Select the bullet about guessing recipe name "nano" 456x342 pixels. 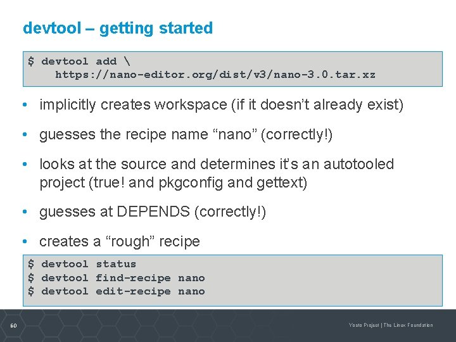pos(186,135)
